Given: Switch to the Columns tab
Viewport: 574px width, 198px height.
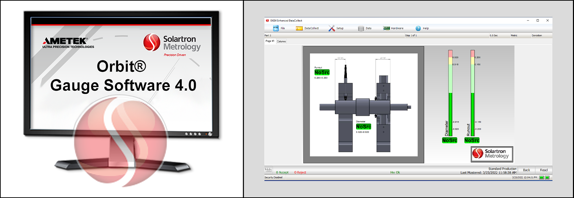Looking at the screenshot, I should click(281, 41).
